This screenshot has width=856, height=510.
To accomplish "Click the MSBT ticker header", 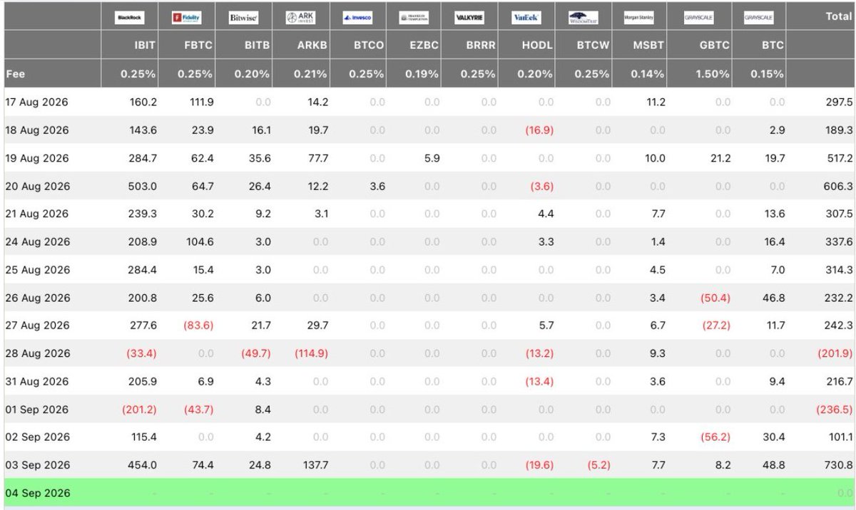I will (x=649, y=45).
